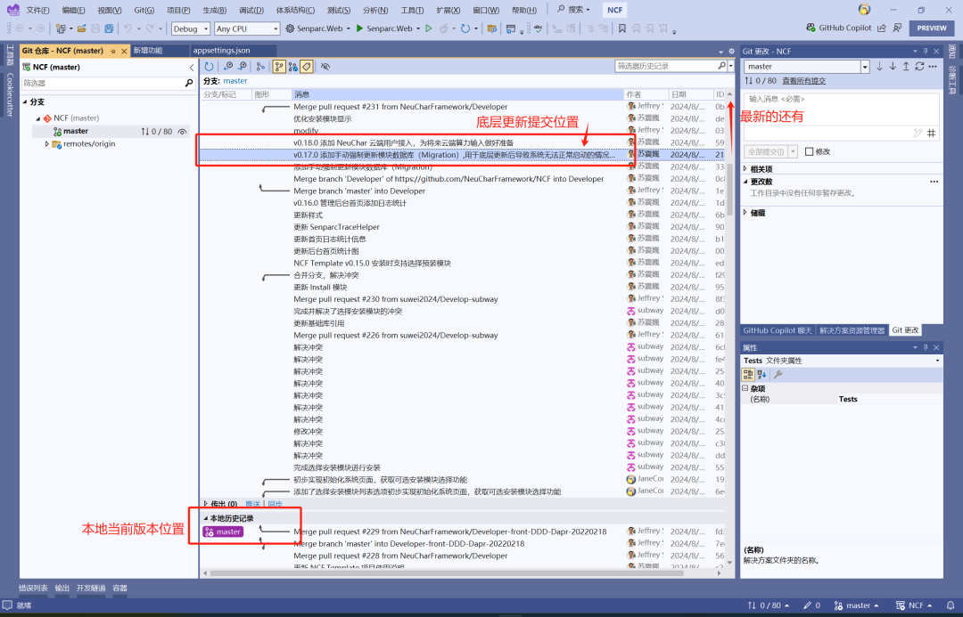Switch to 新增功能 tab
This screenshot has height=617, width=963.
148,50
